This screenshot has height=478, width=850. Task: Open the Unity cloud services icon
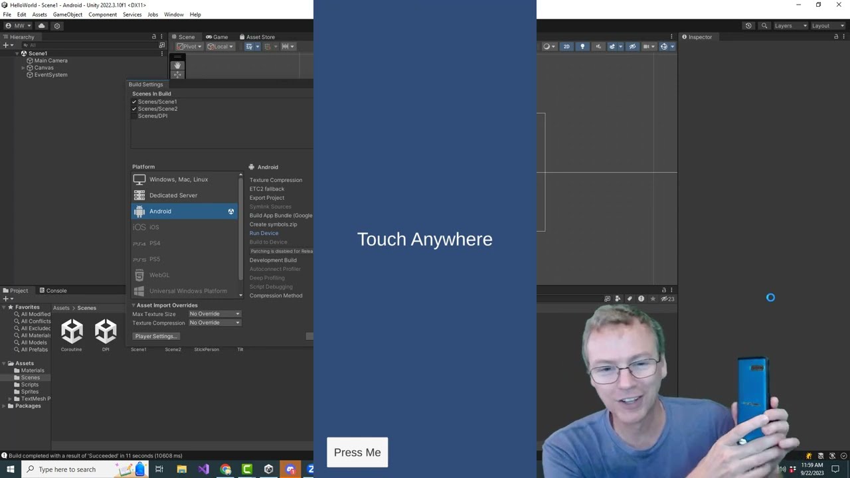coord(41,26)
